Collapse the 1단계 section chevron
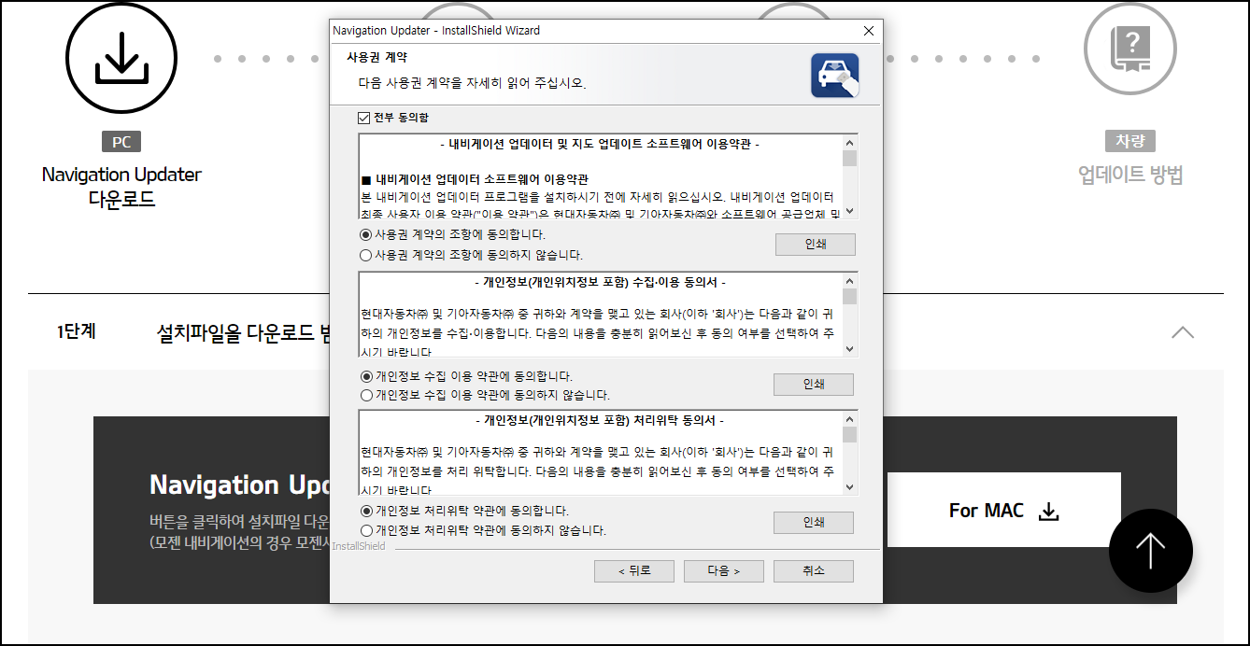Viewport: 1250px width, 646px height. 1183,331
